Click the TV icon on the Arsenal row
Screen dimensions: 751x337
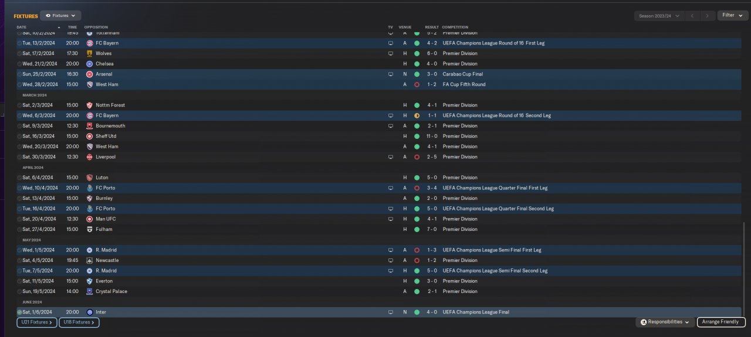point(391,74)
